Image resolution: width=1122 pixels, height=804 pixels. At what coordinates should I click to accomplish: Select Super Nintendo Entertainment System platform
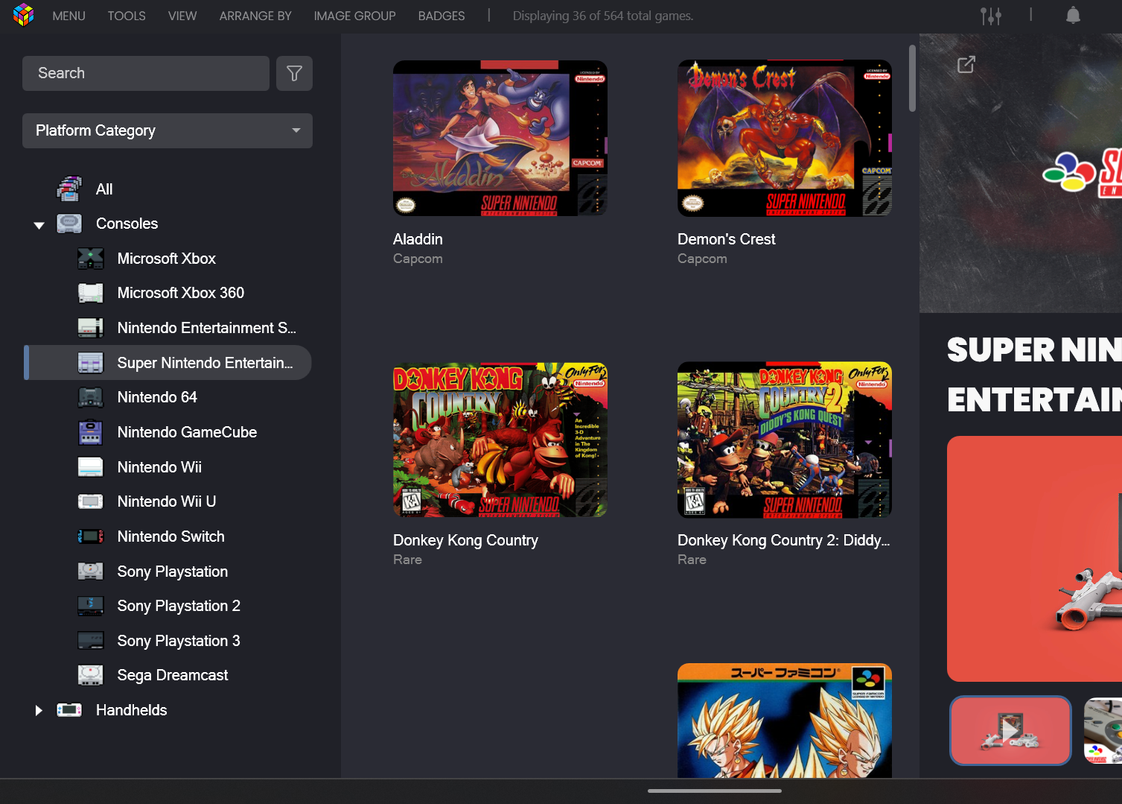[x=205, y=363]
